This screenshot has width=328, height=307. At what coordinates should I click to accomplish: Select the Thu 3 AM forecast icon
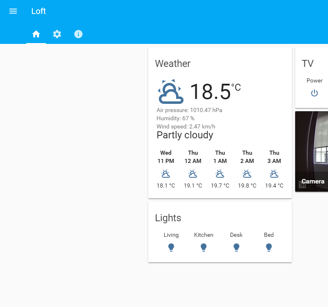(x=274, y=174)
